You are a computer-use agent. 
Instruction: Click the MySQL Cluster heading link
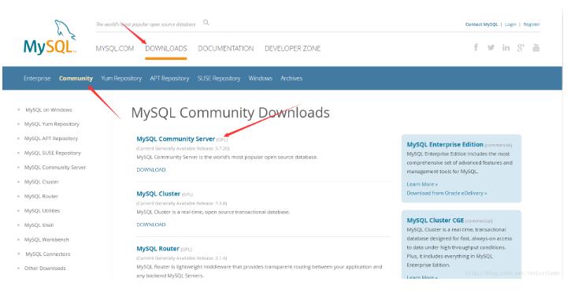pos(158,194)
